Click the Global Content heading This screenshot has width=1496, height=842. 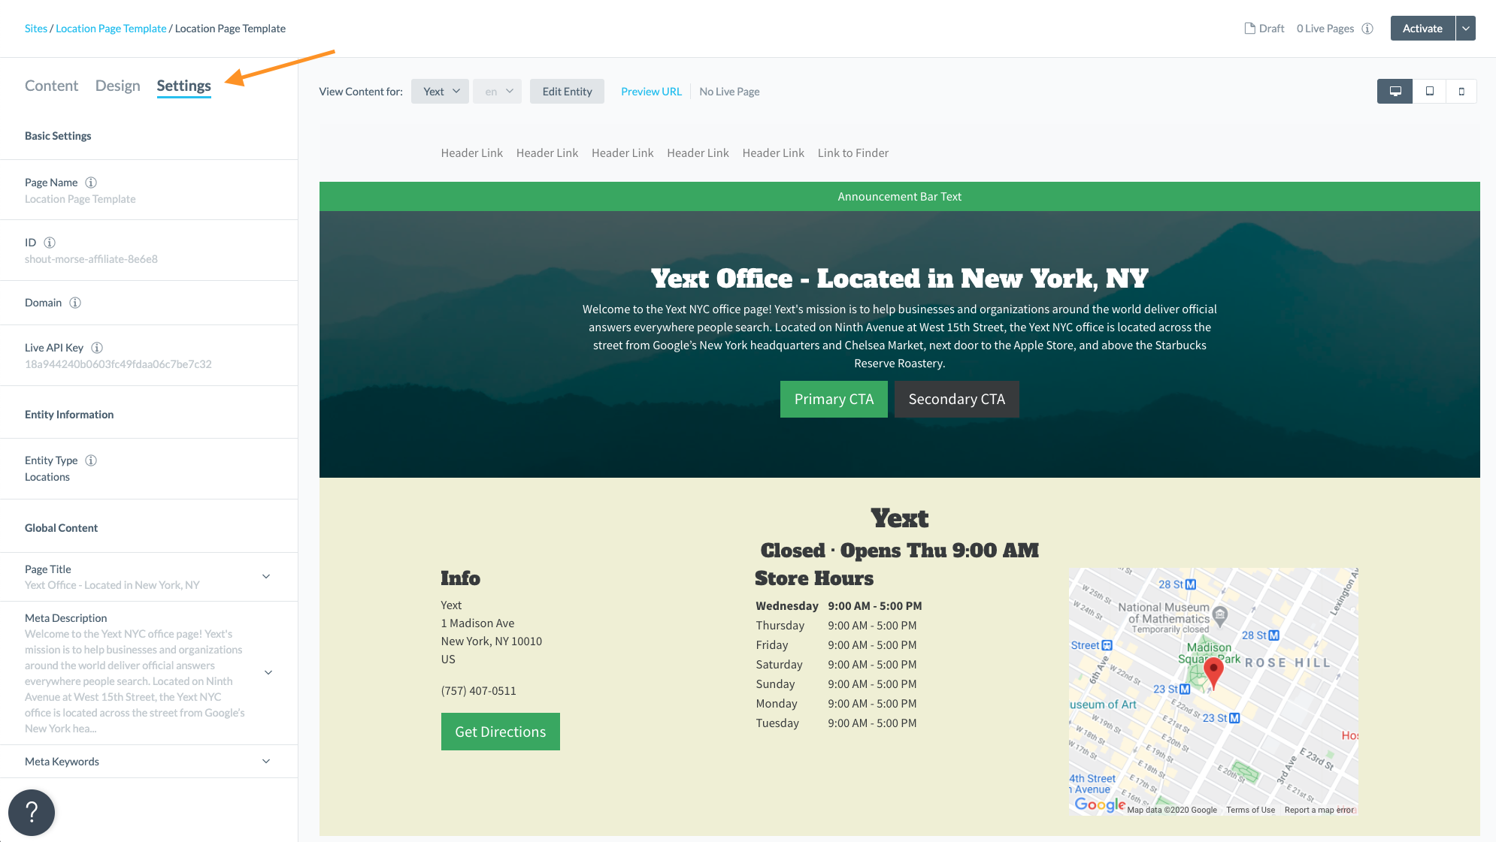pyautogui.click(x=61, y=528)
